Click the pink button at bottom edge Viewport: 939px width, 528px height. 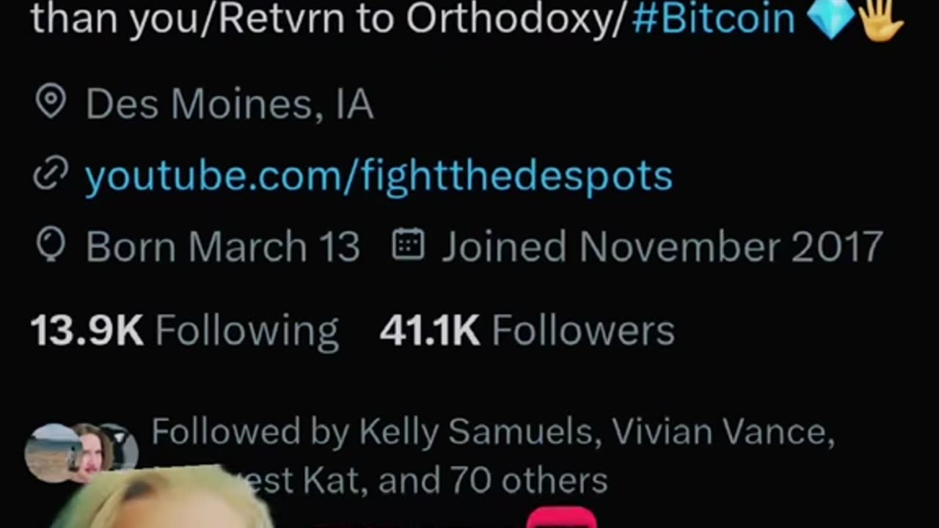point(562,518)
